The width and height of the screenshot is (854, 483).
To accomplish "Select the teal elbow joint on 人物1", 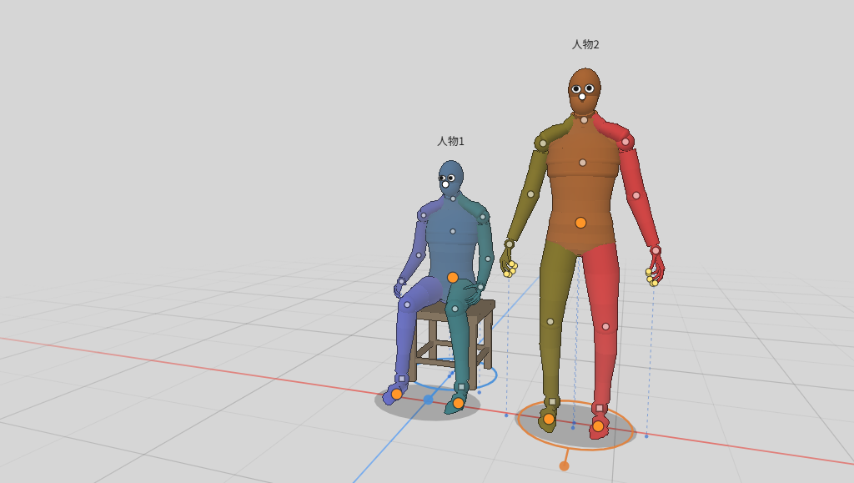I will (488, 259).
